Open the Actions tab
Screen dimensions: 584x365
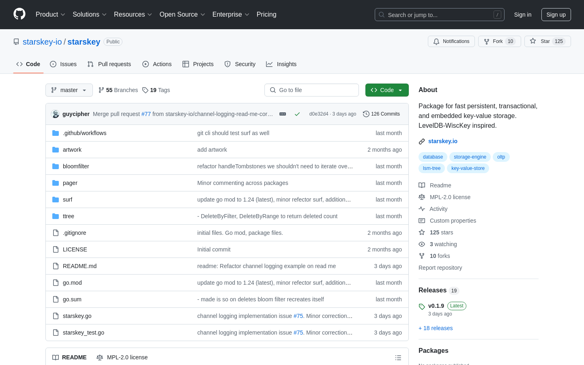[x=157, y=64]
